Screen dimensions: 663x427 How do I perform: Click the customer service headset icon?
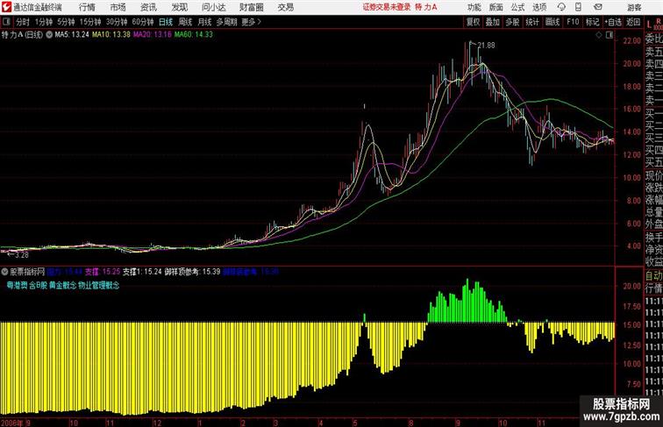(561, 7)
